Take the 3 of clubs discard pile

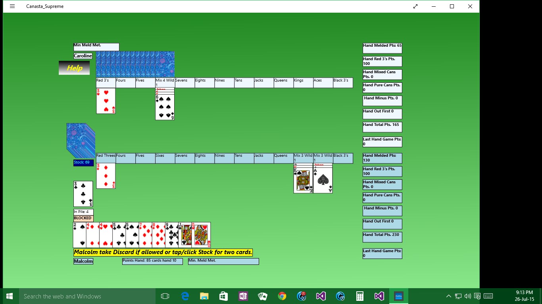(83, 194)
